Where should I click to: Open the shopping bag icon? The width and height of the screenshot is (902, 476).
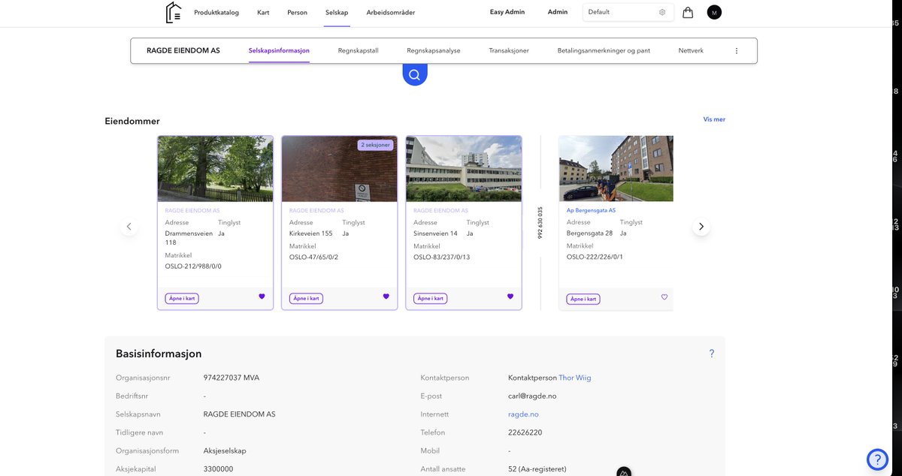688,12
